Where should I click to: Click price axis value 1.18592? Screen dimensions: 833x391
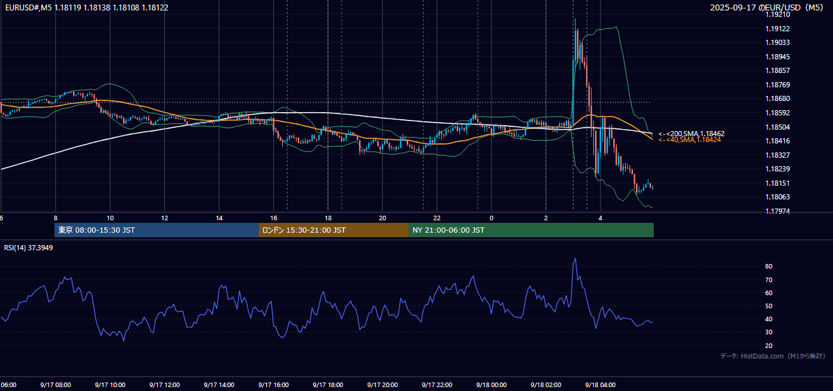(778, 113)
